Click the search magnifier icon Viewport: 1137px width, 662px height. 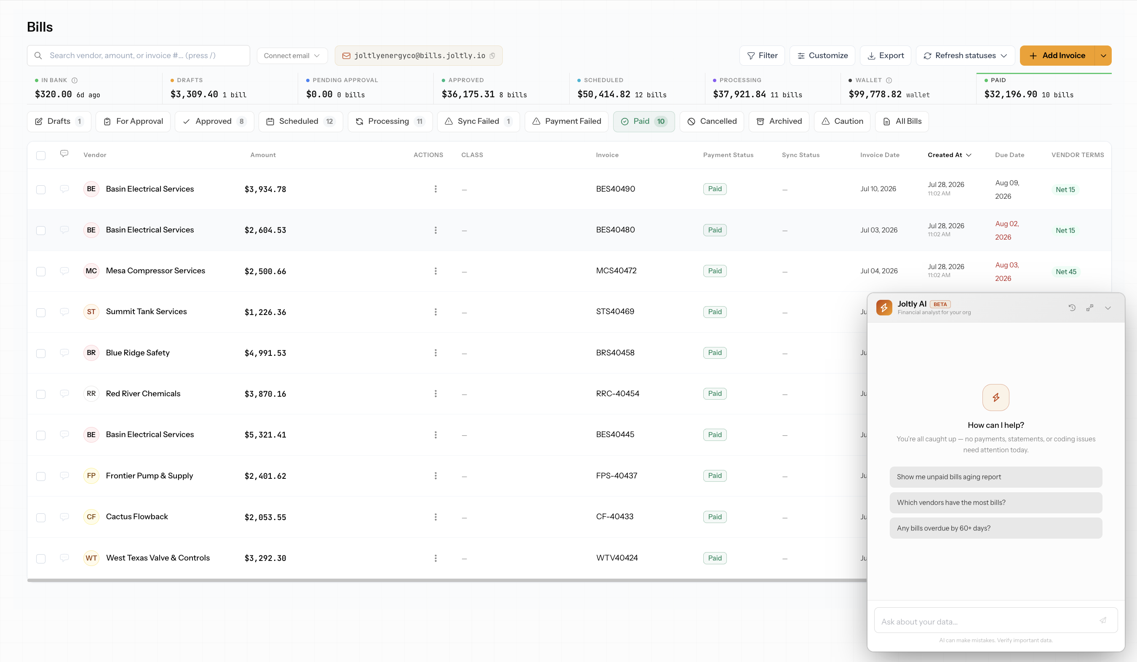38,56
